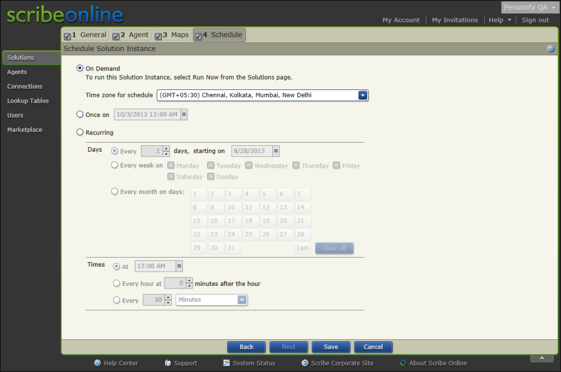Click the Every 30 interval spinner arrows
Screen dimensions: 561x372
pyautogui.click(x=168, y=299)
